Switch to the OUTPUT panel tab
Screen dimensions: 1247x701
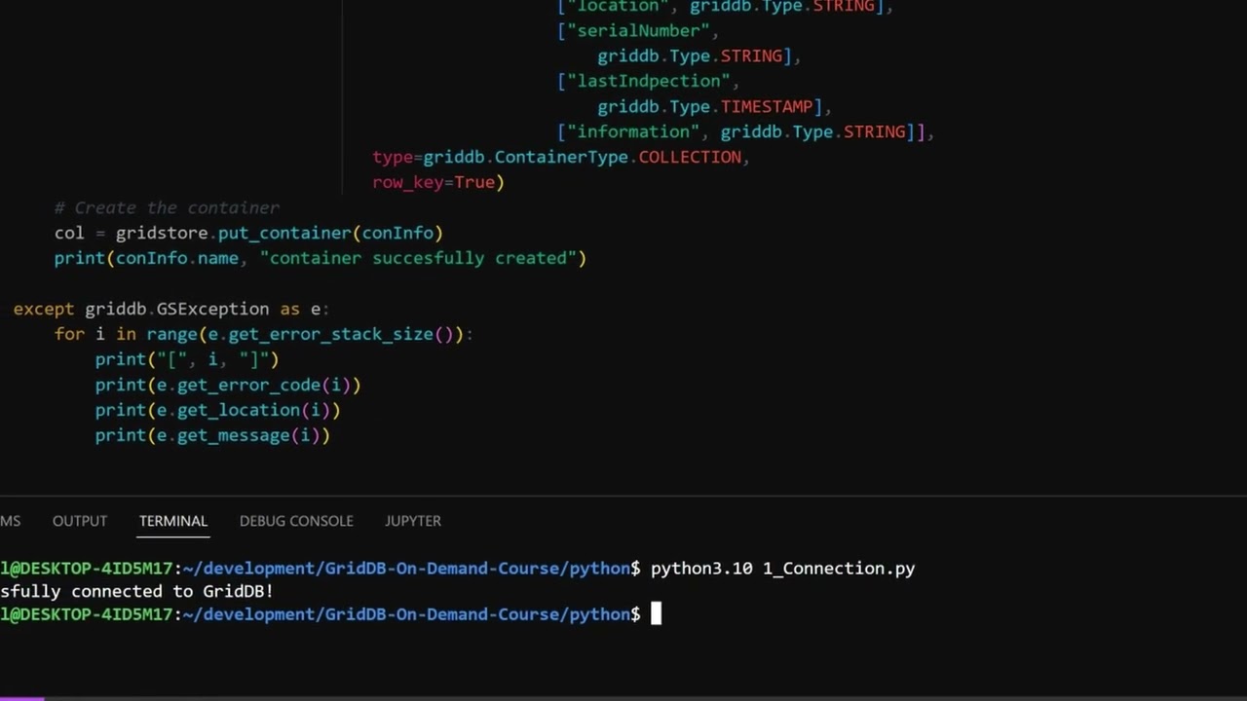pos(80,521)
